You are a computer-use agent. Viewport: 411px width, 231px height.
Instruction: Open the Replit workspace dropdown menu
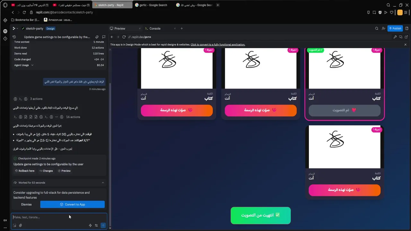click(x=15, y=29)
